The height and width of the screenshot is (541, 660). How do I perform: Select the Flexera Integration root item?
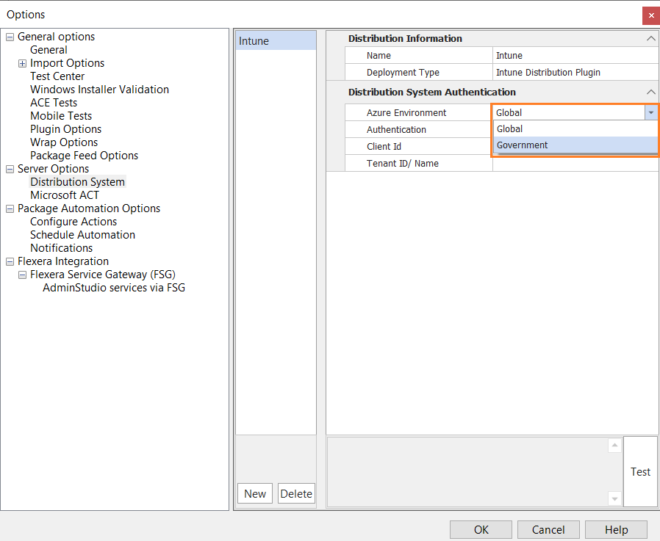tap(63, 261)
